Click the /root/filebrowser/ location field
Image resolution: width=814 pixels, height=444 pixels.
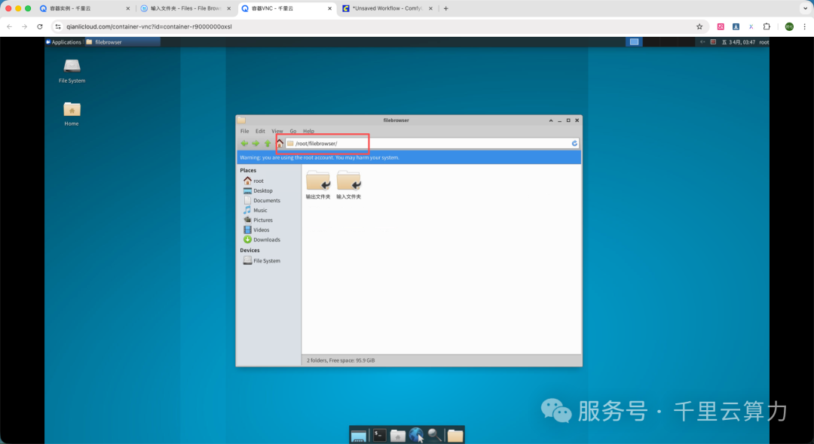point(428,144)
